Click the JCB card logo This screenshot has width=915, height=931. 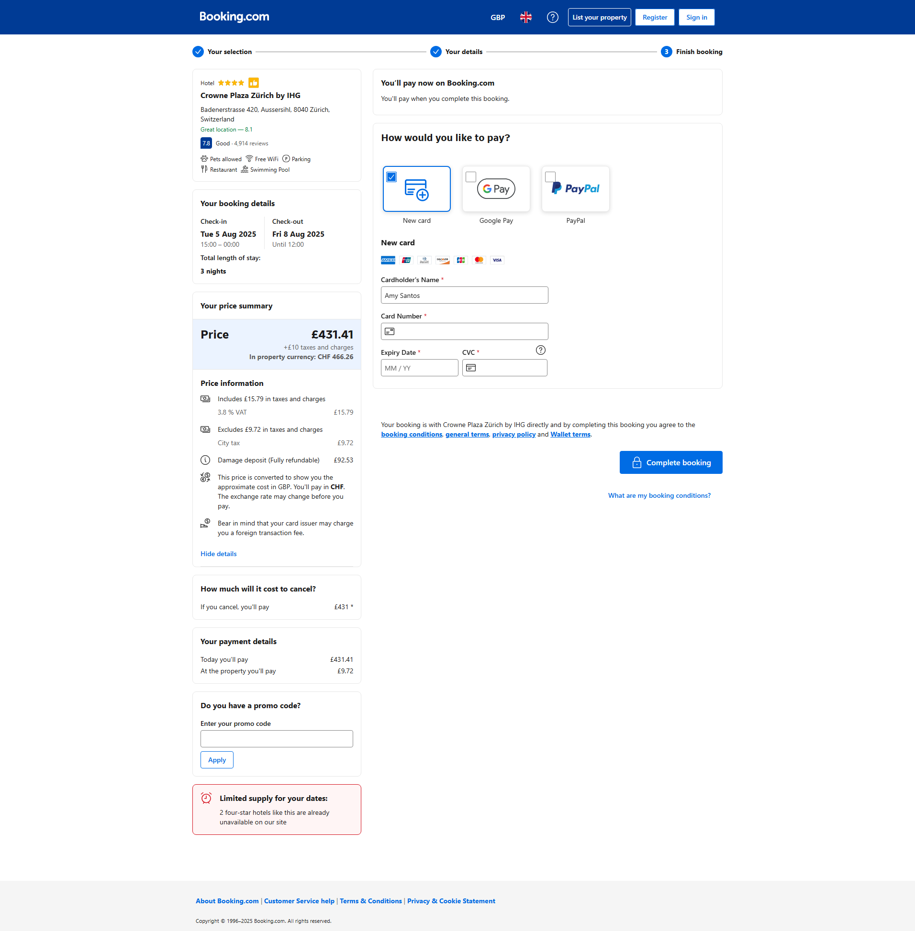click(461, 260)
